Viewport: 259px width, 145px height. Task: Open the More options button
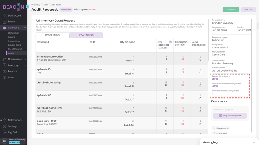point(248,10)
